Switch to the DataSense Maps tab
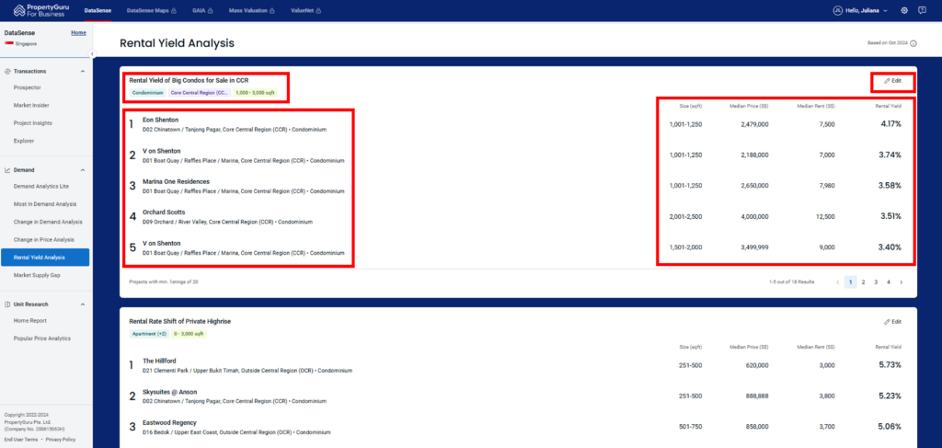 [x=152, y=11]
